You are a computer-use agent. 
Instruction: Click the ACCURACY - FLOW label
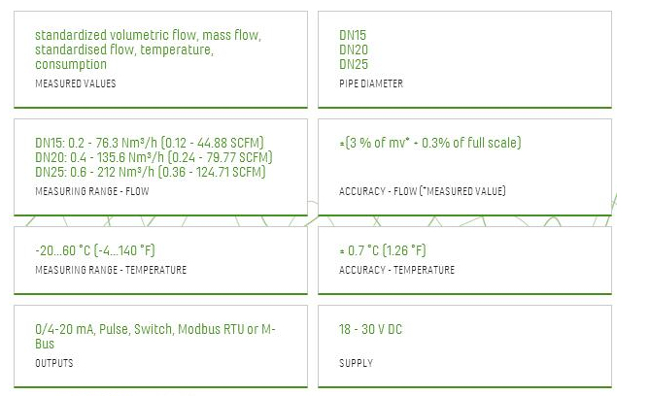[x=422, y=192]
